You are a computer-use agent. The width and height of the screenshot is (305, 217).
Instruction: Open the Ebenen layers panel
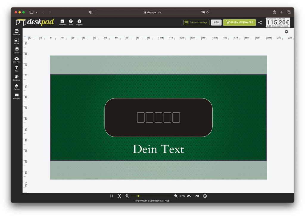pos(17,87)
